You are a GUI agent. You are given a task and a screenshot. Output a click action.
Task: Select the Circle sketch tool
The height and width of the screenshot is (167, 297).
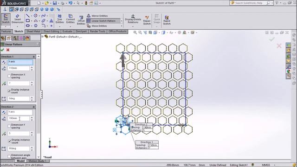coord(35,16)
